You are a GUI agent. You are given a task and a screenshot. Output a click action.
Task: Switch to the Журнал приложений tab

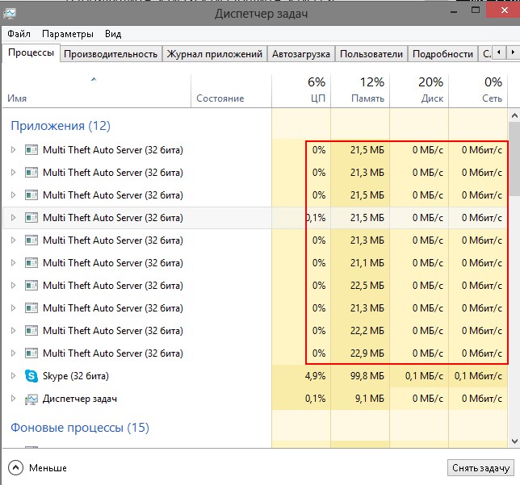click(215, 54)
